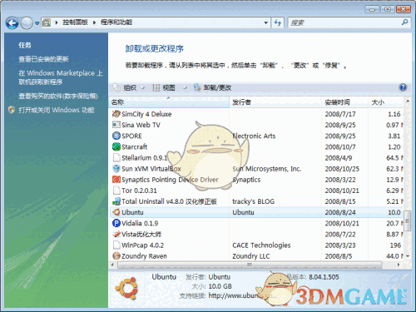This screenshot has height=312, width=416.
Task: Click horizontal scrollbar right arrow
Action: (x=399, y=265)
